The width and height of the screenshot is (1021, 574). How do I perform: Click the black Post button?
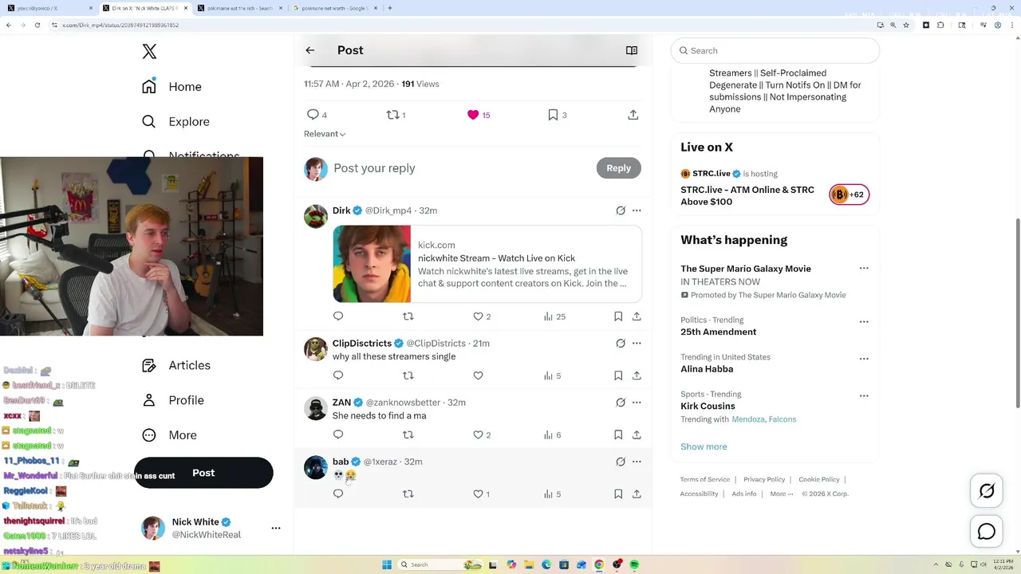203,473
